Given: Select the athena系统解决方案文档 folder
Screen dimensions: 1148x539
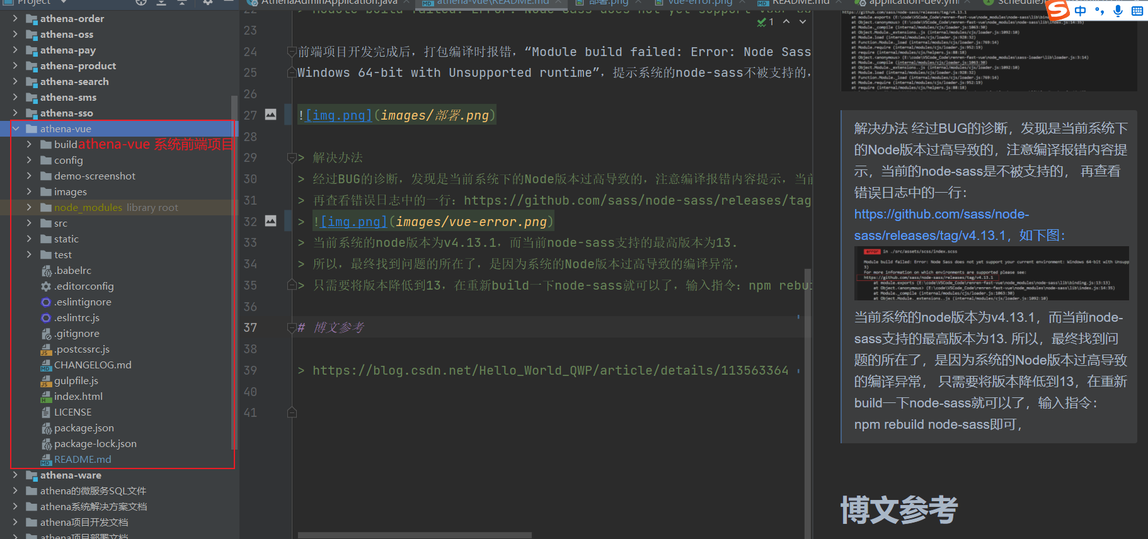Looking at the screenshot, I should coord(93,506).
